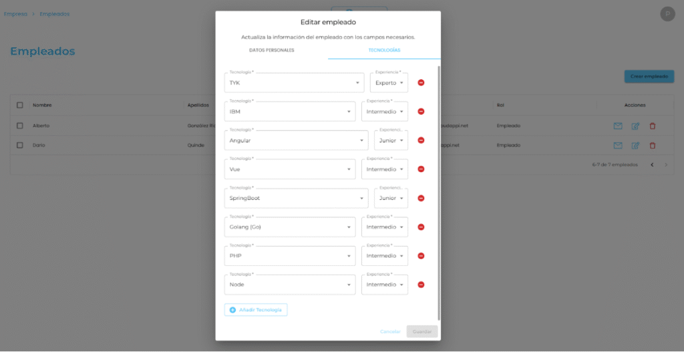Delete employee Alberto with the trash icon
684x352 pixels.
click(x=653, y=125)
